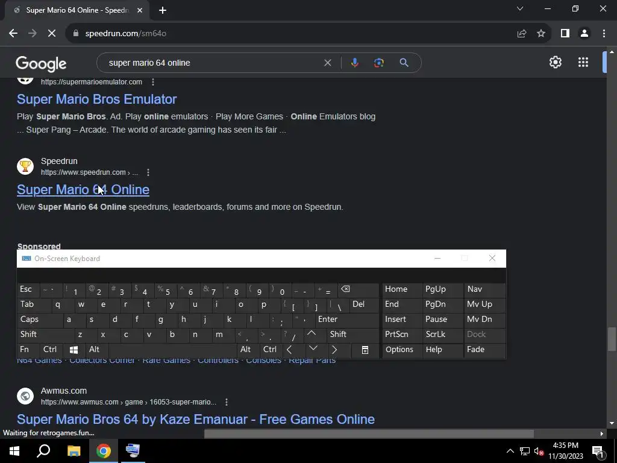Viewport: 617px width, 463px height.
Task: Toggle the Nav mode key on the on-screen keyboard
Action: 484,289
